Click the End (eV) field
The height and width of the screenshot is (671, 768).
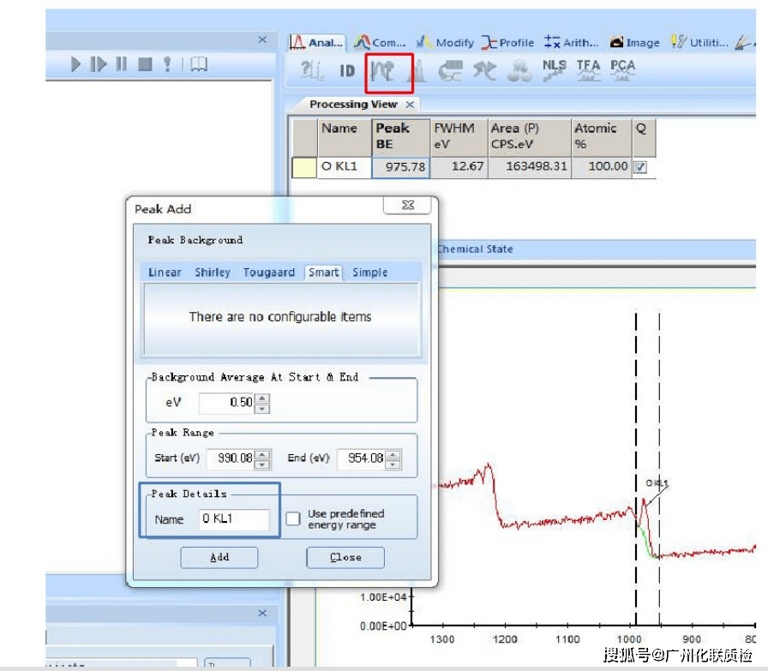[361, 458]
